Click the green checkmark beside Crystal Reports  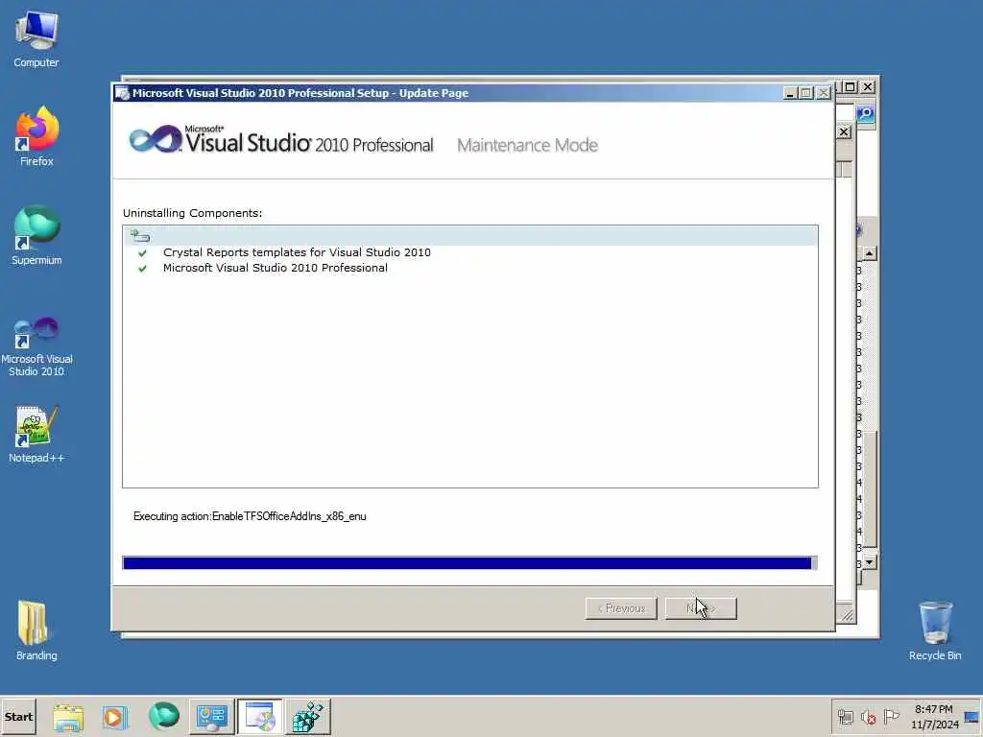142,252
